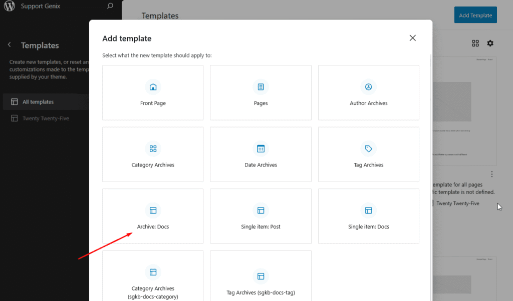Click the dialog's vertical scrollbar
This screenshot has height=301, width=513.
pos(431,176)
